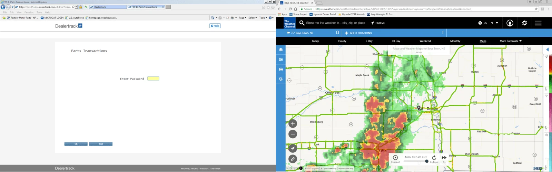
Task: Click ADD LOCATIONS
Action: pyautogui.click(x=358, y=33)
